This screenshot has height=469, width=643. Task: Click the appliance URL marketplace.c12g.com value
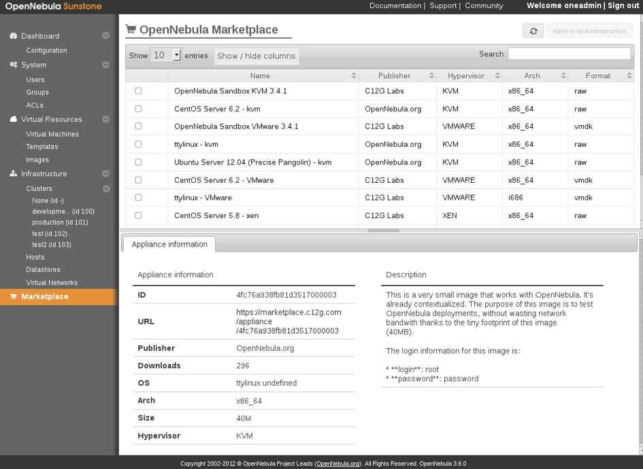tap(288, 321)
